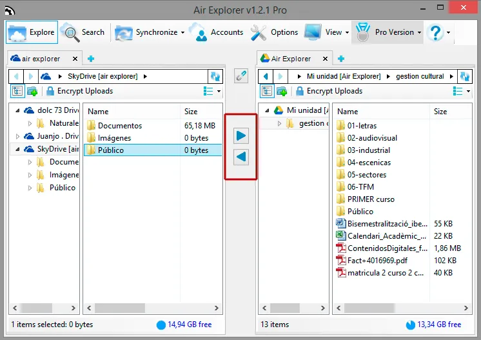Screen dimensions: 481x340
Task: Select the Excel file 'Calendari_Acadèmic_...'
Action: point(402,236)
